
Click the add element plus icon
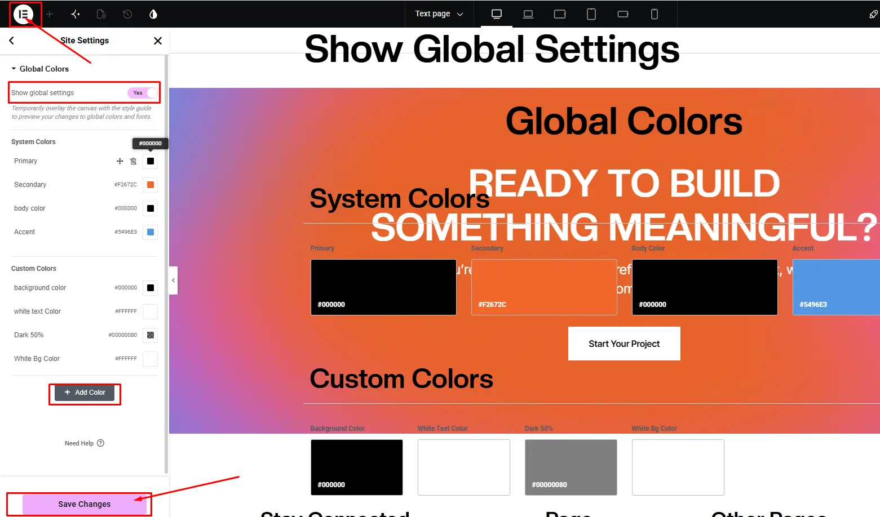[50, 14]
